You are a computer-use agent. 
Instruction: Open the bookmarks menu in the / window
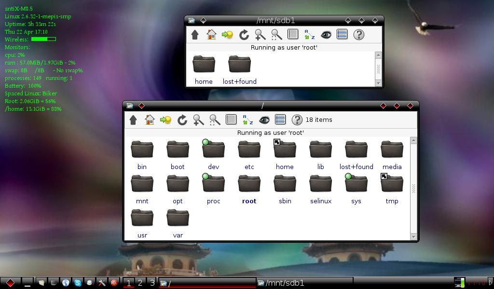pos(166,120)
